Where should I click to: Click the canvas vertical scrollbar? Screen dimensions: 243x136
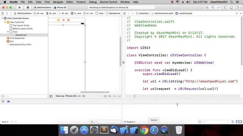(x=120, y=52)
